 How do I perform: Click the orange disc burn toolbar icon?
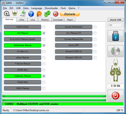[x=39, y=14]
